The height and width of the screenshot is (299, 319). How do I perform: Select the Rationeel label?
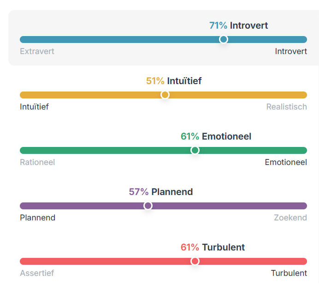coord(37,162)
